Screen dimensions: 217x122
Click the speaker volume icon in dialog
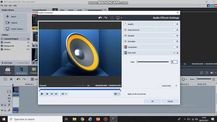point(116,94)
